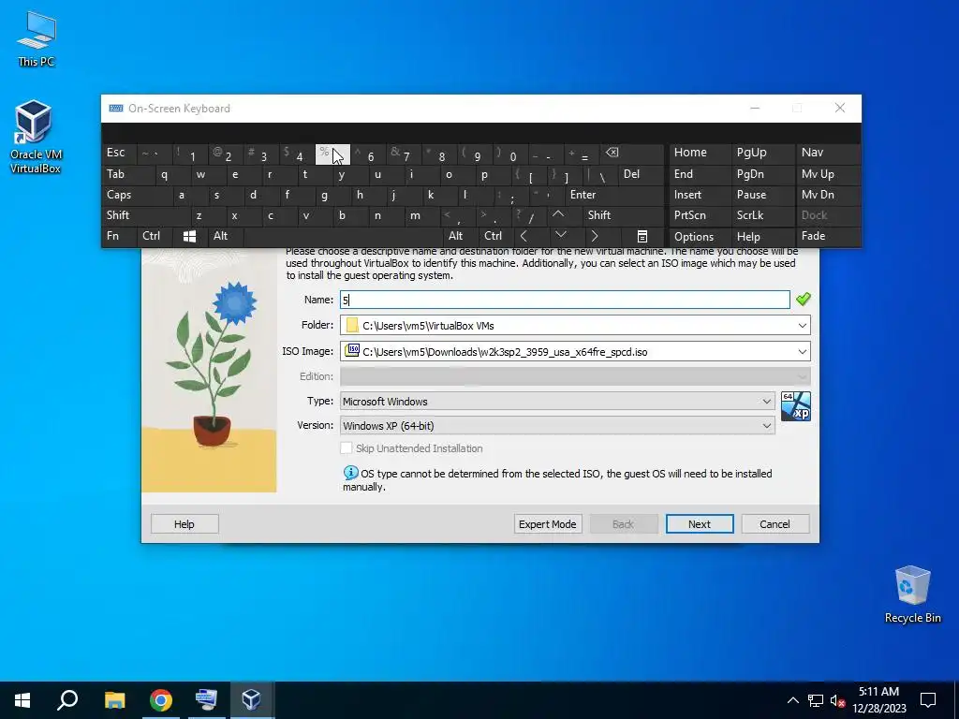Screen dimensions: 959x719
Task: Click the space bar on On-Screen Keyboard
Action: point(343,236)
